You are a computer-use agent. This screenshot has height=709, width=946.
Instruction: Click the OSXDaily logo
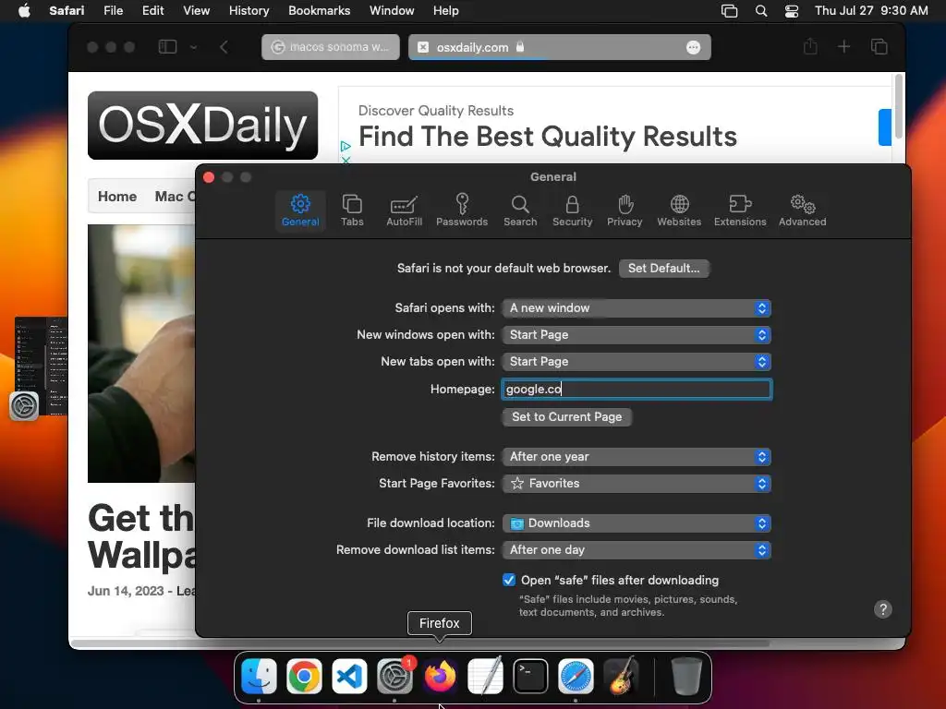click(x=202, y=126)
